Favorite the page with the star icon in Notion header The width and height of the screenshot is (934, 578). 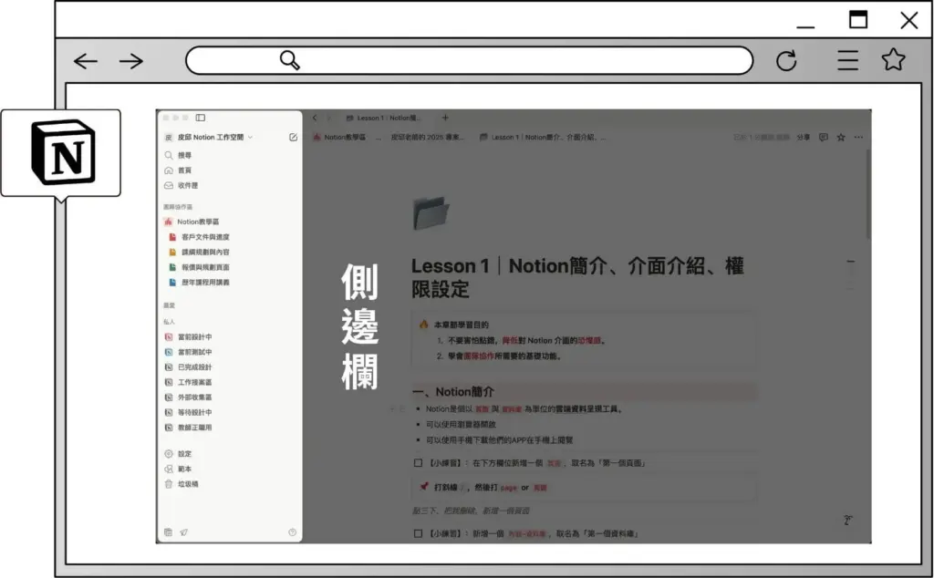[841, 138]
